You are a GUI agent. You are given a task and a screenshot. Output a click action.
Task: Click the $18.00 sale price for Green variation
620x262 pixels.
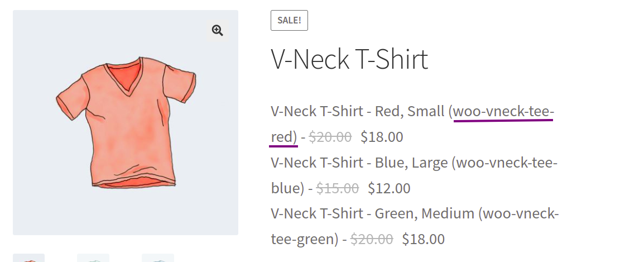point(424,239)
